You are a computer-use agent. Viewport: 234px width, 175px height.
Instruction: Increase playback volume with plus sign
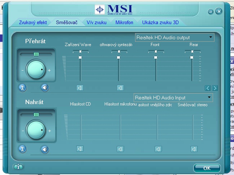click(x=49, y=70)
